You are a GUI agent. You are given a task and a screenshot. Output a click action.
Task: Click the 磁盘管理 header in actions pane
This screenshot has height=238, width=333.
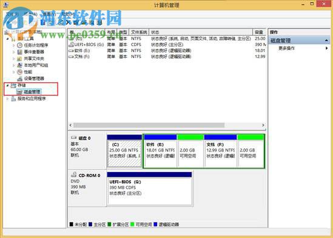pos(299,41)
